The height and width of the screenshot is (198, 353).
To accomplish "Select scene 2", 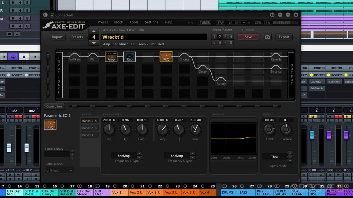I will click(x=220, y=37).
